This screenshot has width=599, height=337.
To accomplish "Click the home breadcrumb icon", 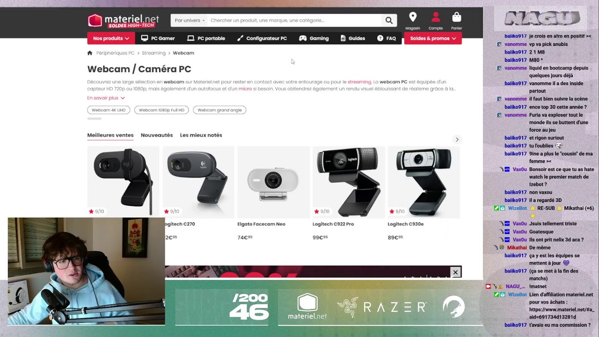I will (90, 53).
